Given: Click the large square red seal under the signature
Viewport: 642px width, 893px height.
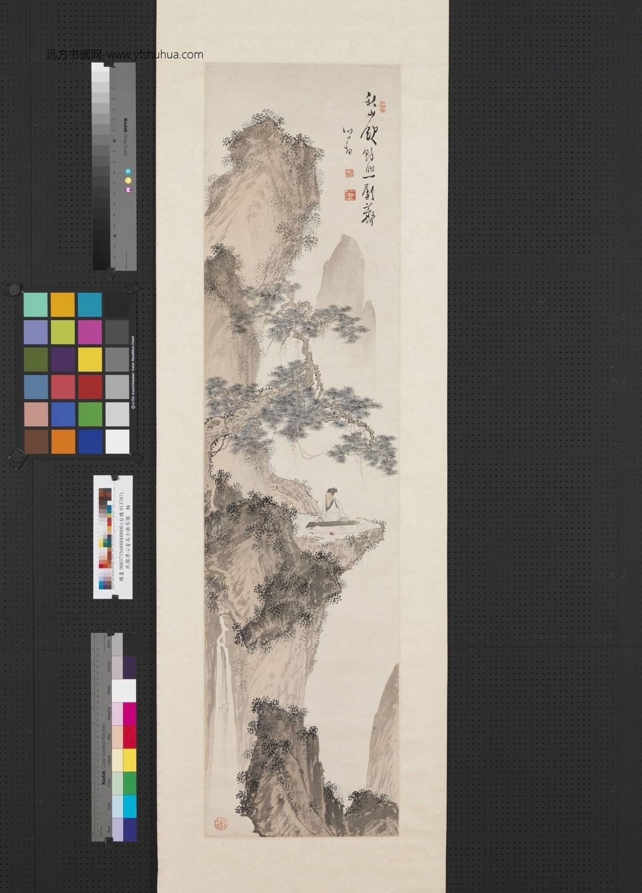Looking at the screenshot, I should [350, 195].
